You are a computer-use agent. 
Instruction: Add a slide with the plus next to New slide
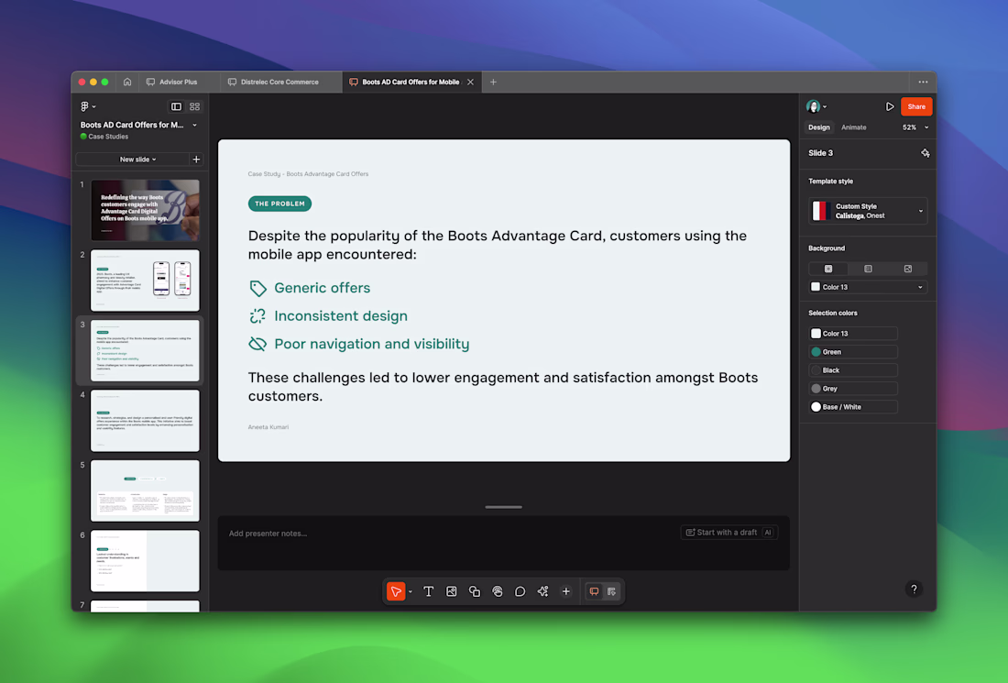coord(196,159)
